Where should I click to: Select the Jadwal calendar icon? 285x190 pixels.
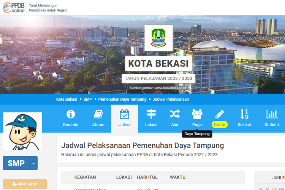click(125, 114)
